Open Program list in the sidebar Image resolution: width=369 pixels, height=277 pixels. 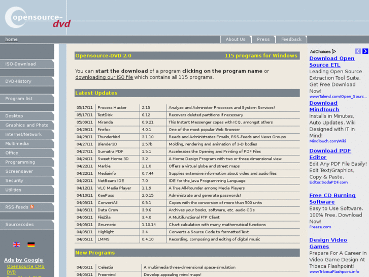[x=27, y=99]
